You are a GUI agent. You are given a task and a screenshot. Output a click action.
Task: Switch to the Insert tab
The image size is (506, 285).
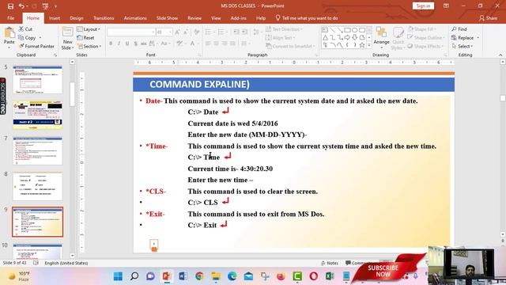[x=55, y=18]
